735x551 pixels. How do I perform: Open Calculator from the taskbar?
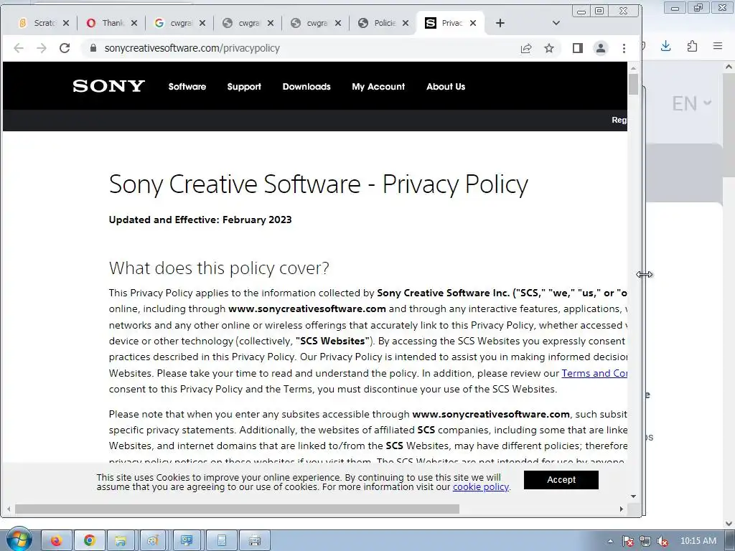[x=221, y=541]
